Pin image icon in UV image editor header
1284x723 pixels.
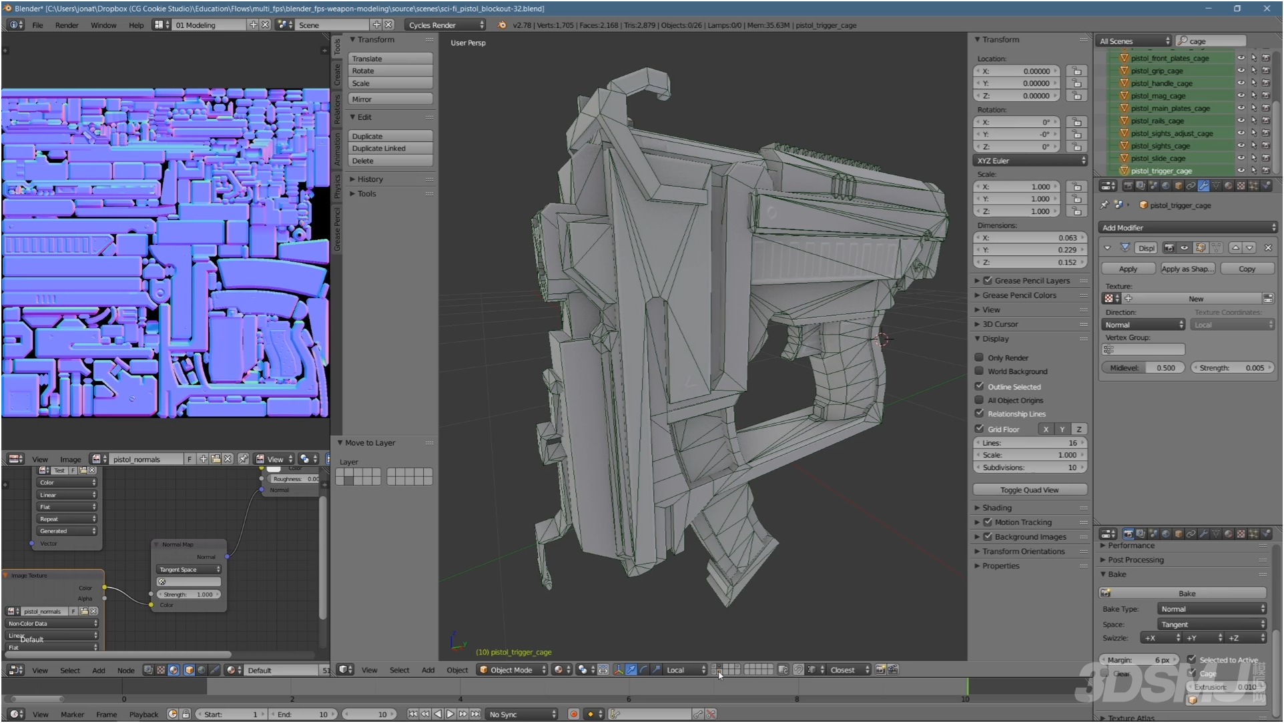tap(243, 459)
